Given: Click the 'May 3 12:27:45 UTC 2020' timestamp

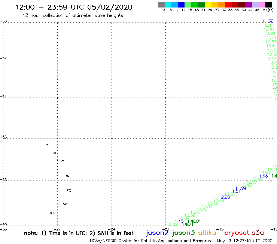Looking at the screenshot, I should point(245,241).
